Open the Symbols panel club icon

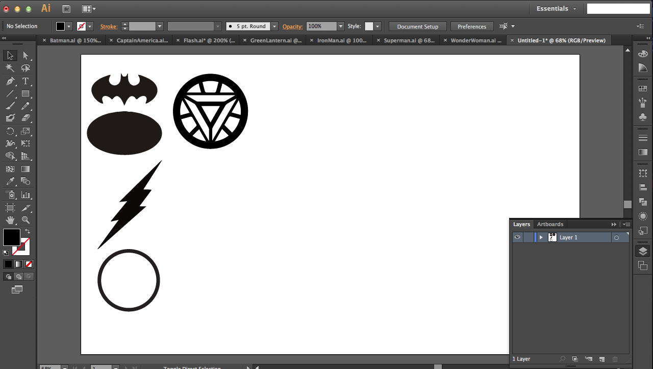(643, 117)
